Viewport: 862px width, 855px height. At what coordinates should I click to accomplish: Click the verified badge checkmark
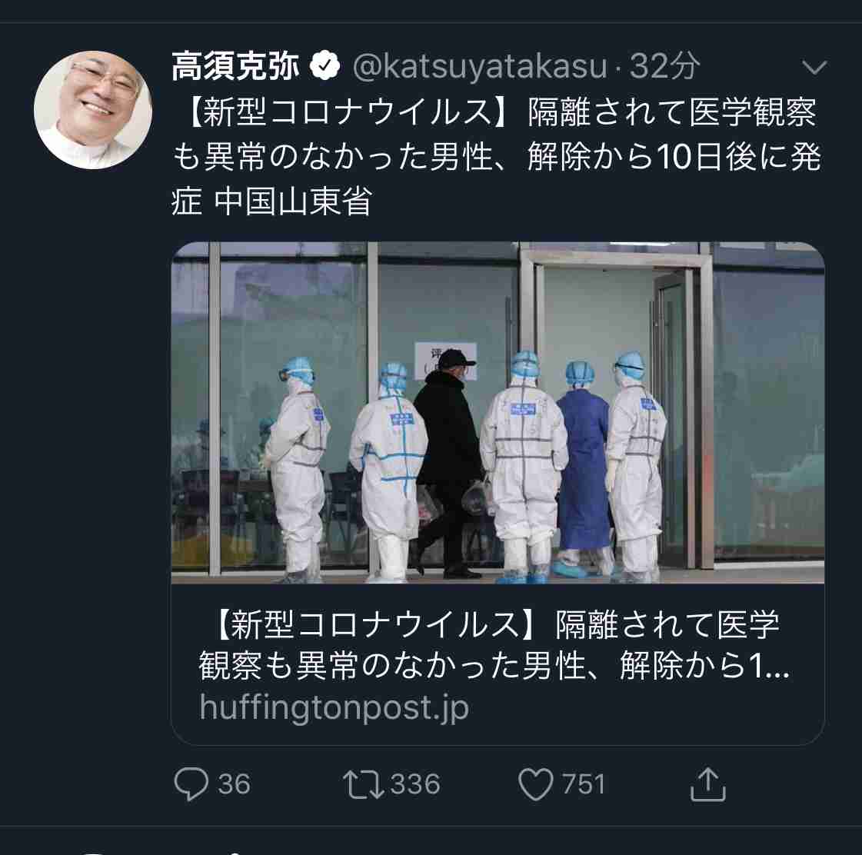coord(325,66)
